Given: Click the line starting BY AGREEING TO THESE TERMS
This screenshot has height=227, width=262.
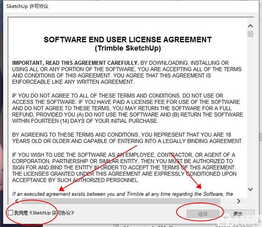Looking at the screenshot, I should click(121, 135).
